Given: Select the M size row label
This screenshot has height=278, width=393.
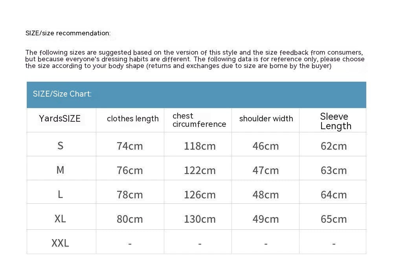Looking at the screenshot, I should click(60, 170).
